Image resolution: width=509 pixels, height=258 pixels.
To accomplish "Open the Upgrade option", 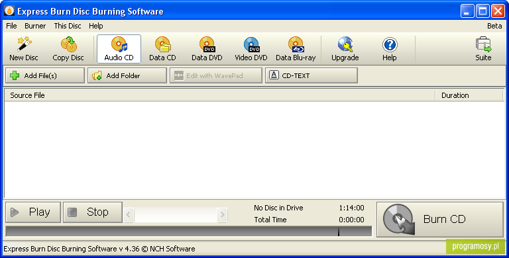I will [x=345, y=49].
